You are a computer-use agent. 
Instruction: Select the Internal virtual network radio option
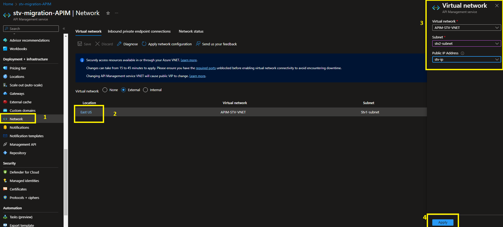click(x=145, y=90)
